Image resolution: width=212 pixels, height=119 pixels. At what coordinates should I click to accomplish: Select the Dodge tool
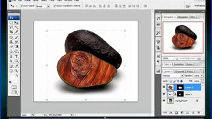[x=17, y=51]
